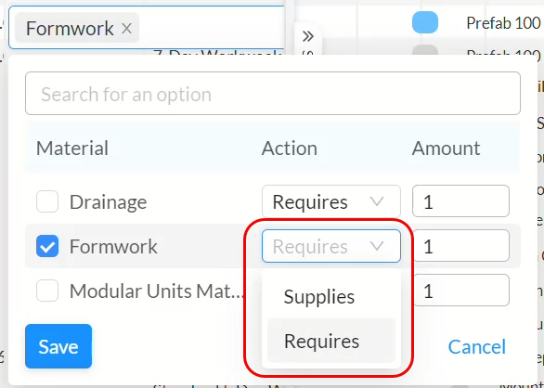Open the Drainage action dropdown
This screenshot has width=544, height=388.
pyautogui.click(x=331, y=201)
